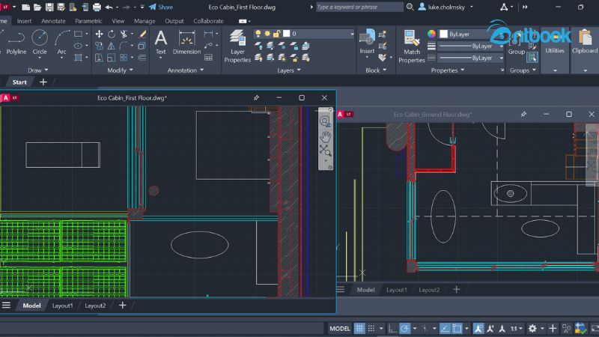Add a new layout in First Floor window
Viewport: 599px width, 337px height.
[122, 306]
